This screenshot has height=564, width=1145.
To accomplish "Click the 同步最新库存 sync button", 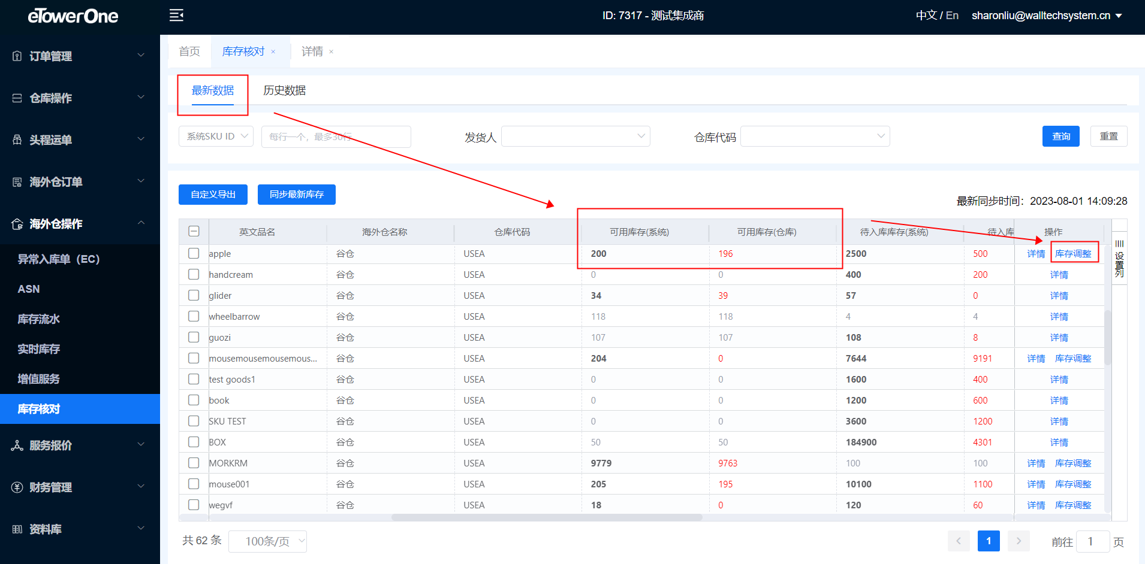I will (x=297, y=195).
